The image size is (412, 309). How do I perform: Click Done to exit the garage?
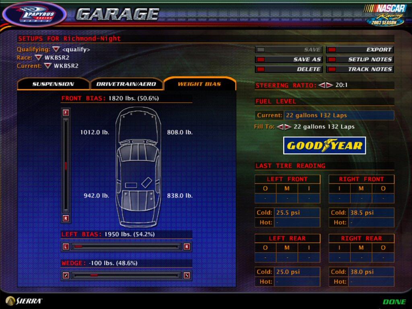394,302
